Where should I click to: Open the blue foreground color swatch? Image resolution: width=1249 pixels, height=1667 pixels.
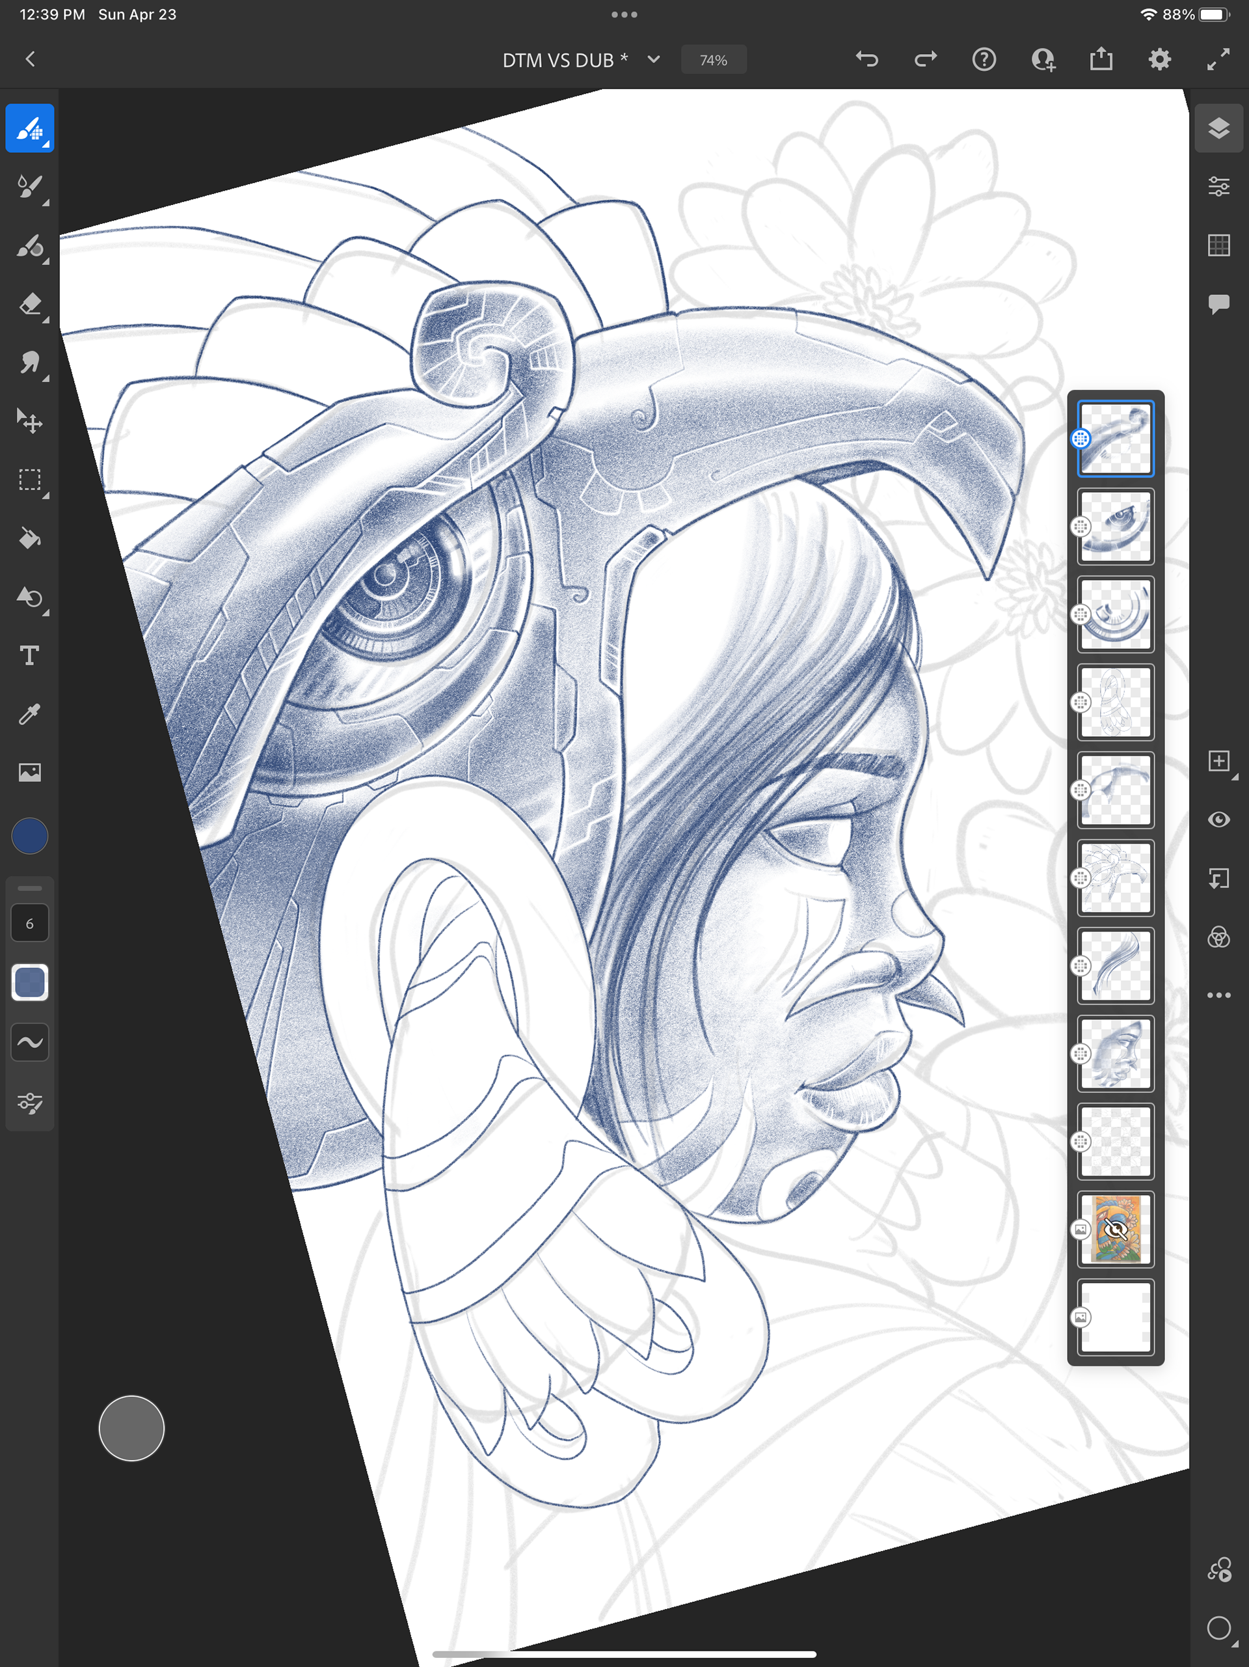click(29, 836)
